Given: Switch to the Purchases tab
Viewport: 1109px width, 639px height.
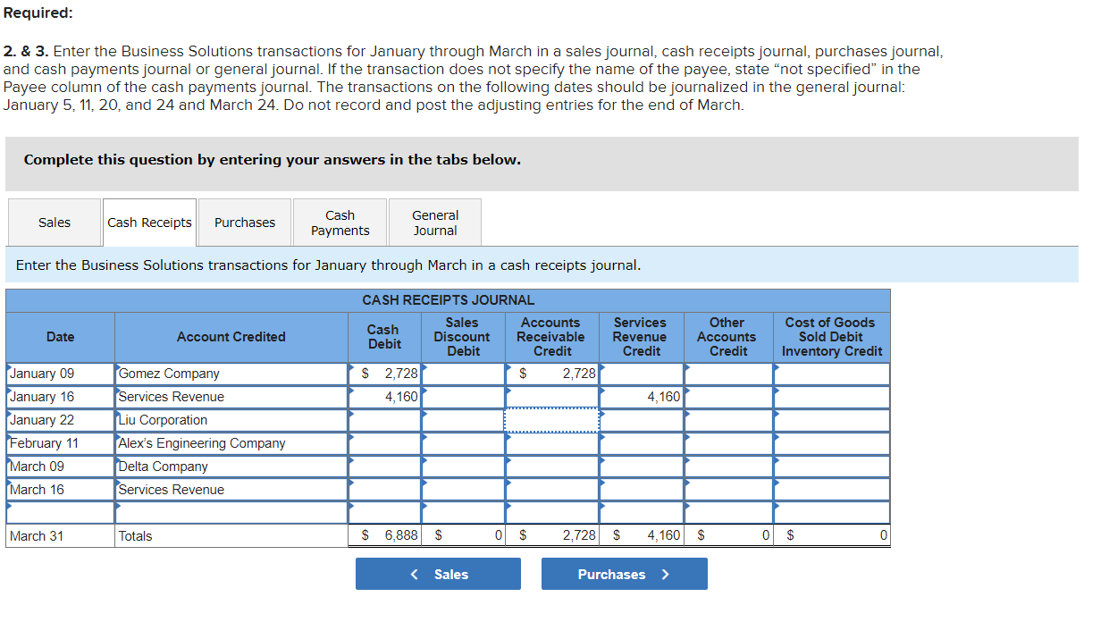Looking at the screenshot, I should pos(245,223).
